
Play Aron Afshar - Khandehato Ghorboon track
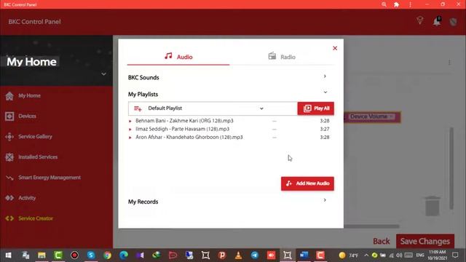pos(130,138)
